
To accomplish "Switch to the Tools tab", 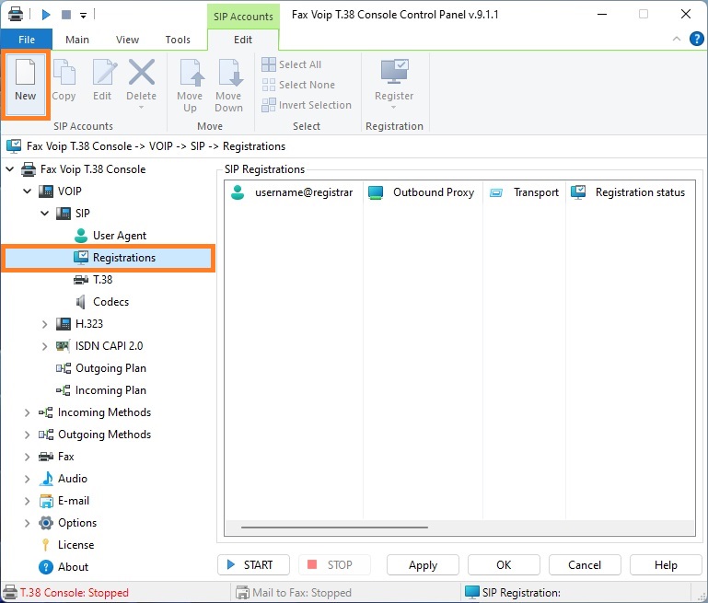I will pos(178,40).
